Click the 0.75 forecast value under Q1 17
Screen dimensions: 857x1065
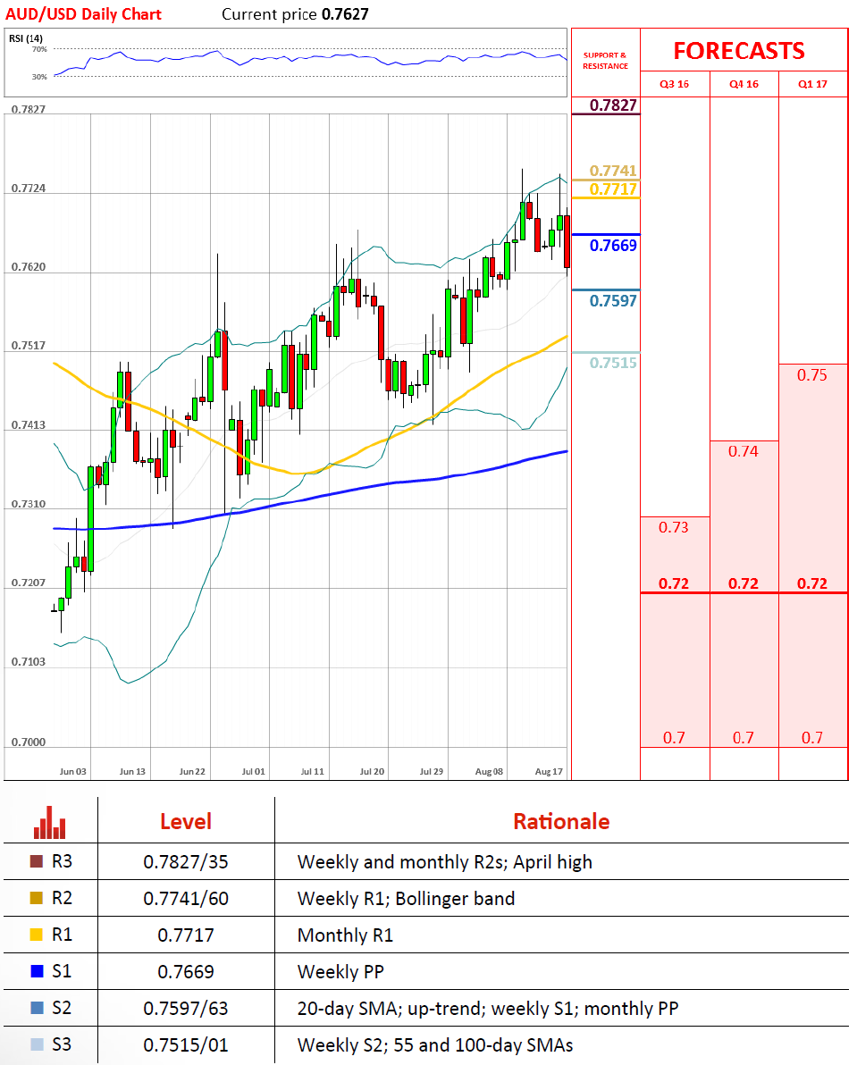click(x=812, y=375)
